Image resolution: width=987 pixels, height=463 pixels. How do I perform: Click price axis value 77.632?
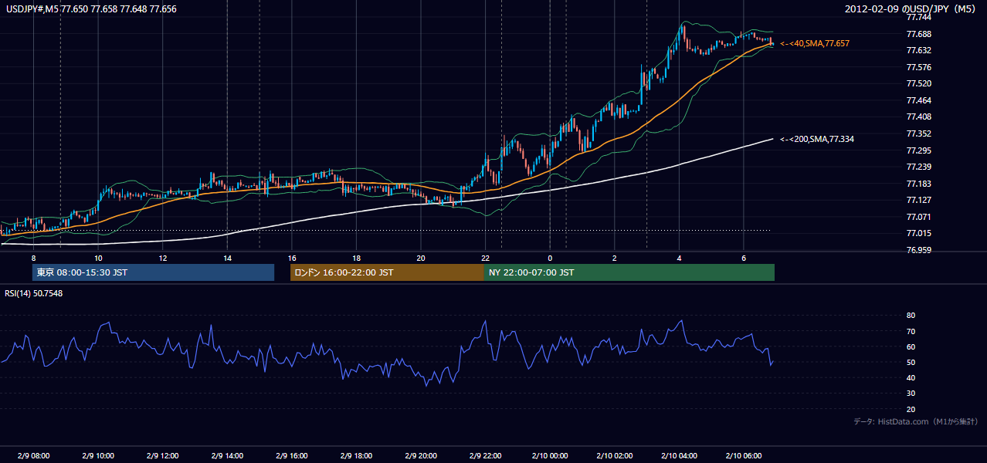pos(919,51)
